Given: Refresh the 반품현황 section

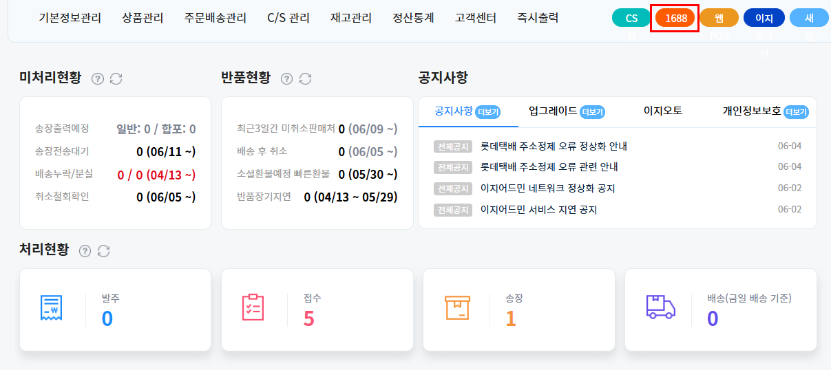Looking at the screenshot, I should pyautogui.click(x=306, y=79).
